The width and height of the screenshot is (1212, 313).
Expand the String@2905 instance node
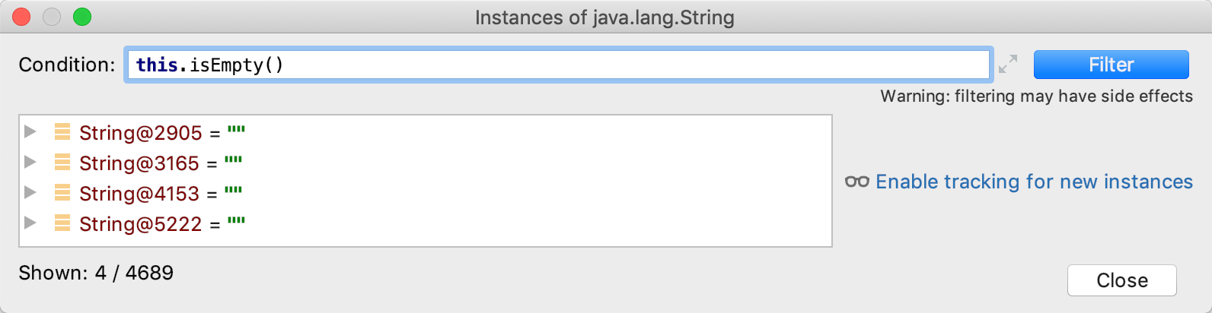[x=30, y=131]
